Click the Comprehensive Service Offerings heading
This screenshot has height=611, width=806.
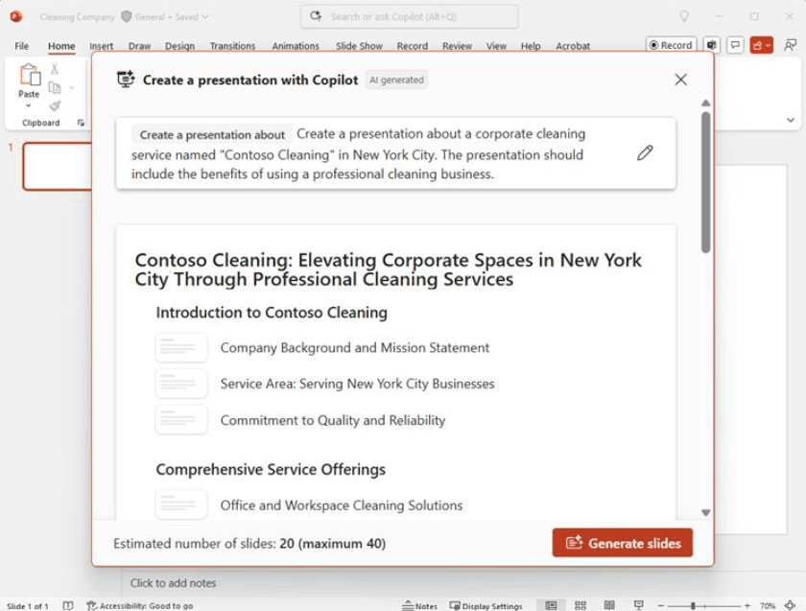click(271, 469)
